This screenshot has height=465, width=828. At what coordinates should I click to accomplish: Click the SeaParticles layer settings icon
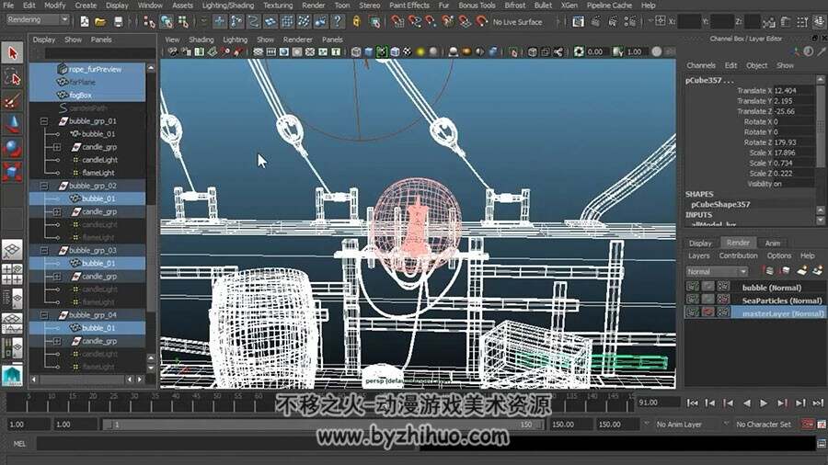tap(723, 300)
